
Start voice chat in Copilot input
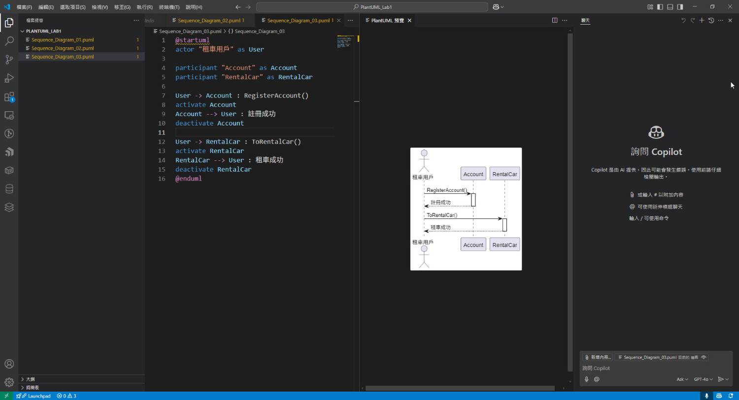[587, 379]
